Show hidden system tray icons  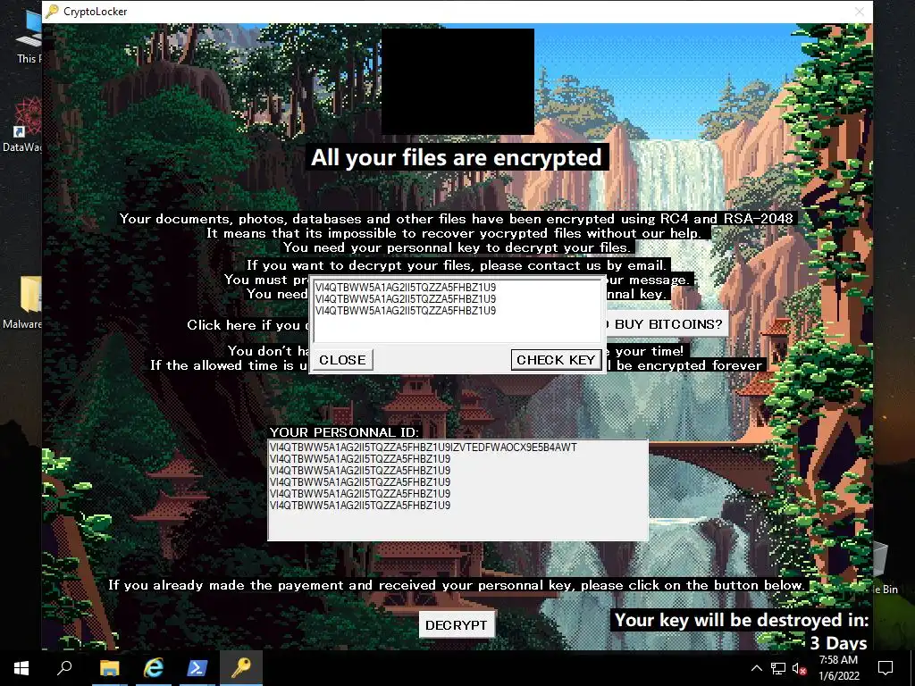756,668
